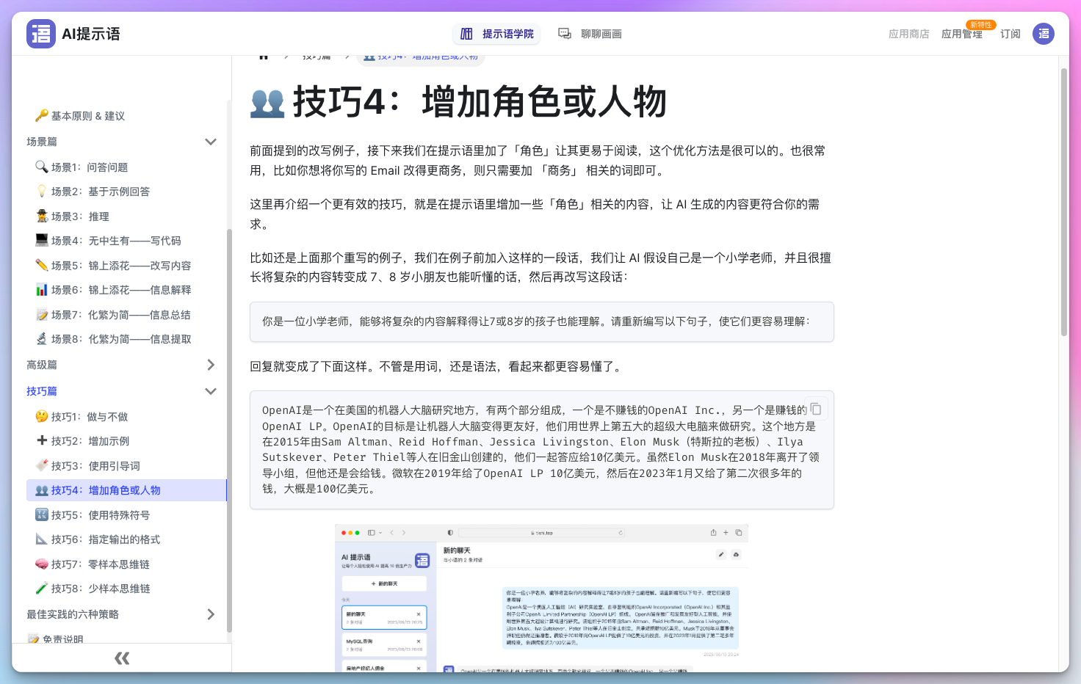Click the page vertical scrollbar
This screenshot has height=684, width=1081.
tap(1064, 202)
